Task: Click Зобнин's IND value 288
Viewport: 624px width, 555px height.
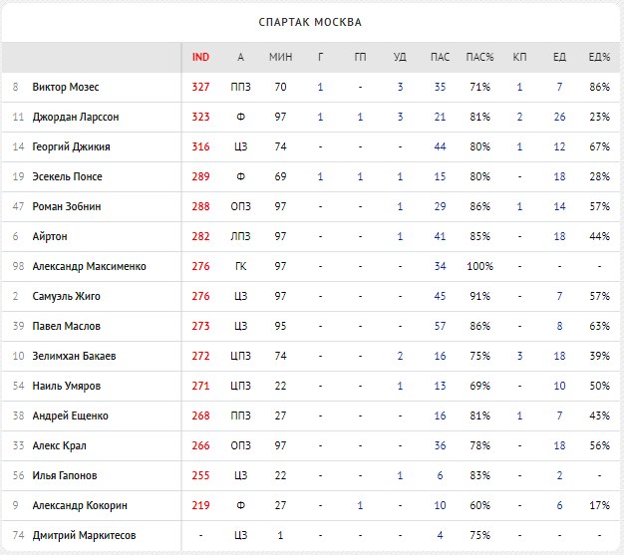Action: [200, 206]
